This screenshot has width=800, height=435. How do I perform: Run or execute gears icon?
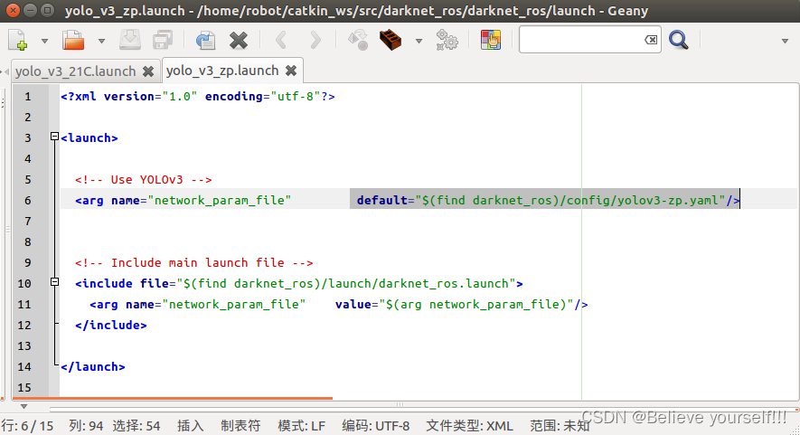tap(447, 40)
